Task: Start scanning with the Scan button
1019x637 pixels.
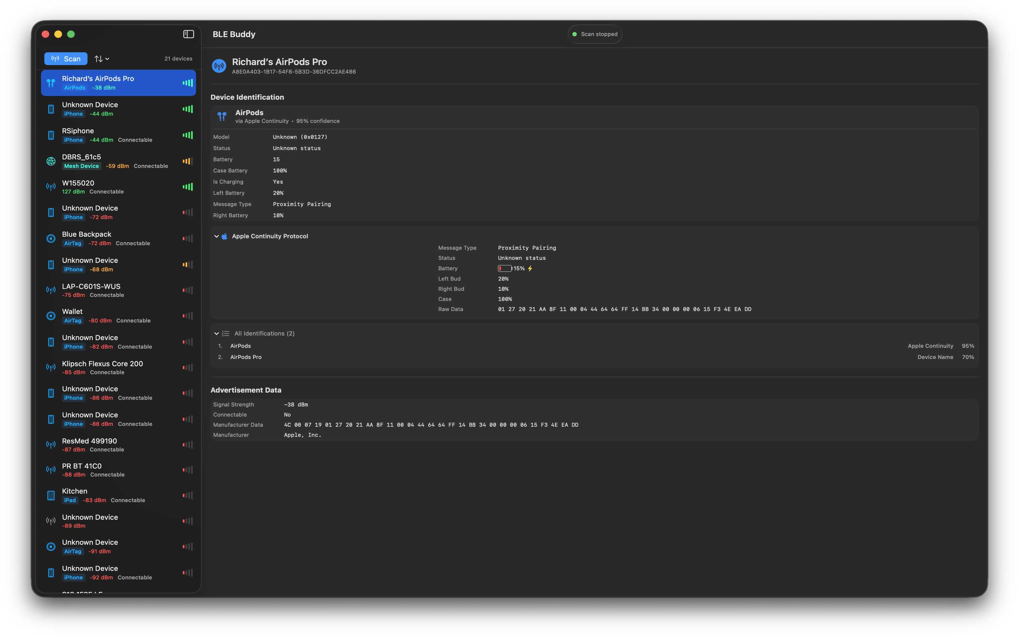Action: click(x=66, y=59)
